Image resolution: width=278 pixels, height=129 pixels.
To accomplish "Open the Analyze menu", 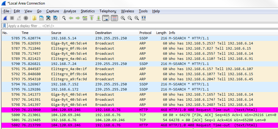I will (70, 11).
